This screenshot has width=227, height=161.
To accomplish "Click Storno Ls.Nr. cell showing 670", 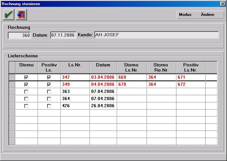I will [131, 85].
